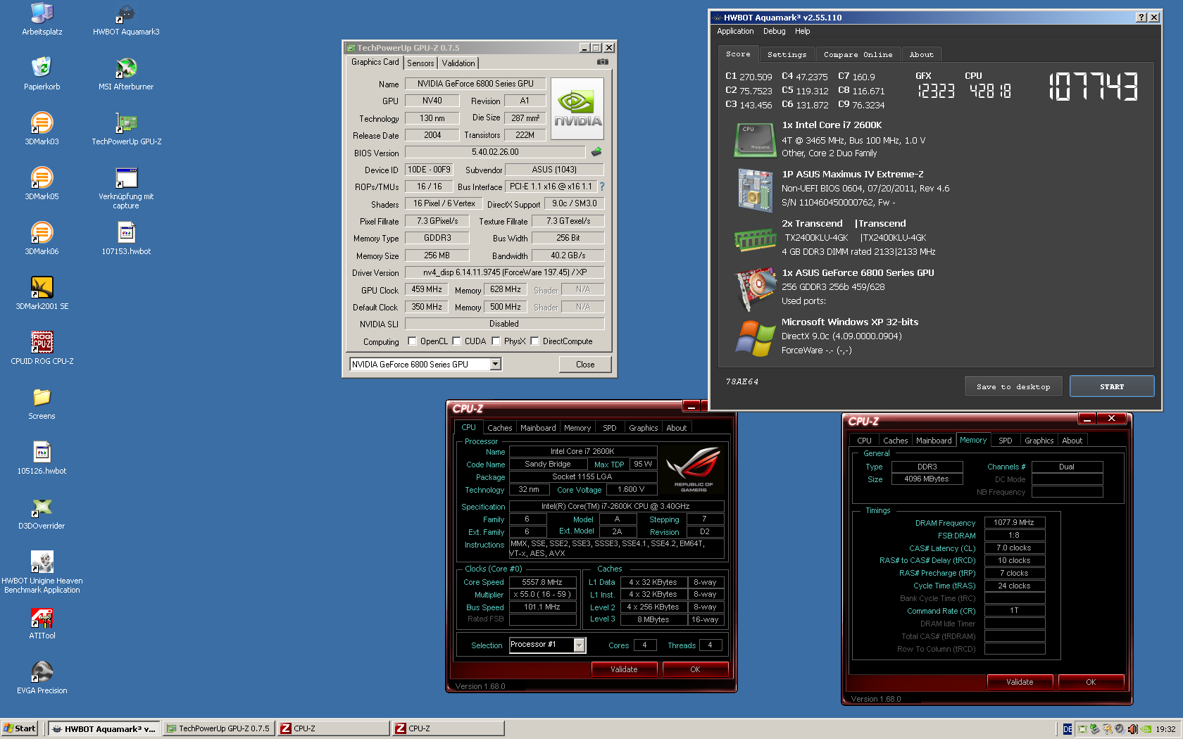Click GPU-Z screenshot camera icon

coord(603,62)
